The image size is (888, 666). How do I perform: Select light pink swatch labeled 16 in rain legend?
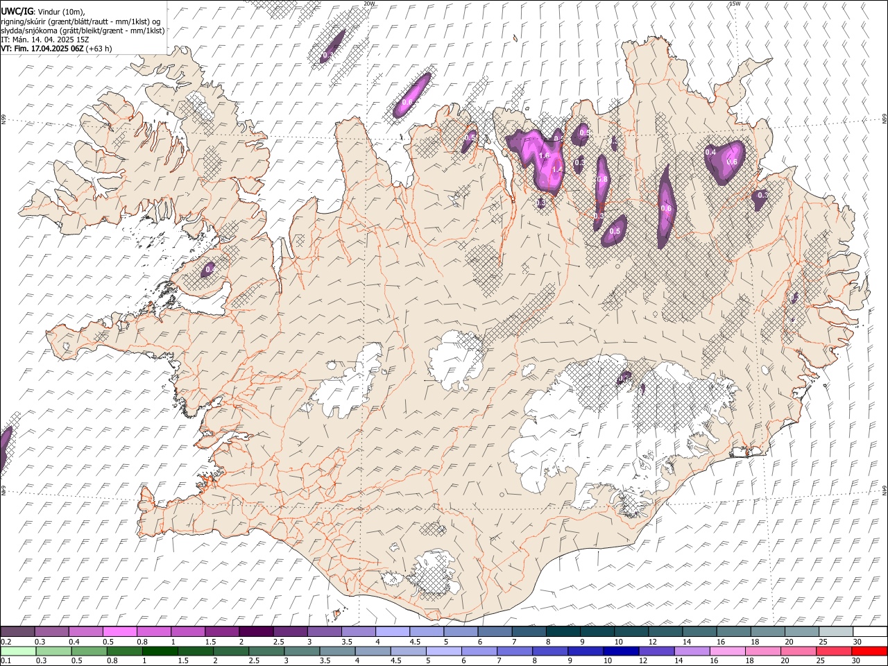pyautogui.click(x=726, y=651)
